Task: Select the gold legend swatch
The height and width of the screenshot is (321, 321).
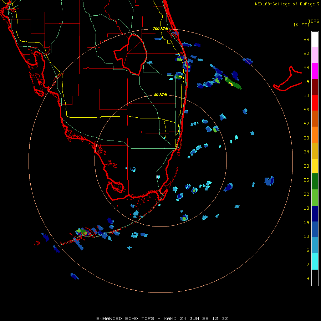Action: (x=315, y=151)
